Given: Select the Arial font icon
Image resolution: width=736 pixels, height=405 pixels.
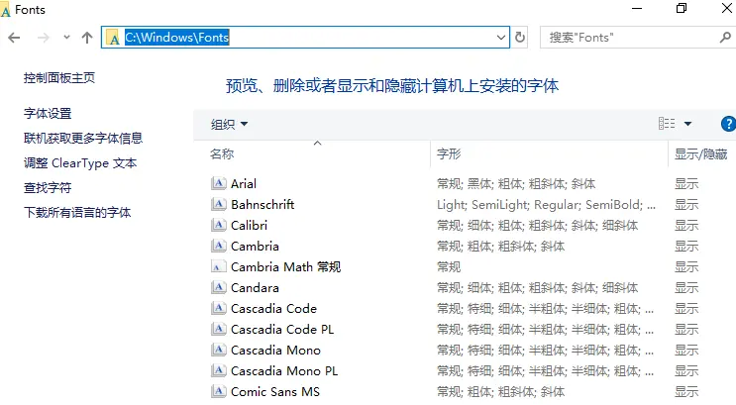Looking at the screenshot, I should [218, 183].
